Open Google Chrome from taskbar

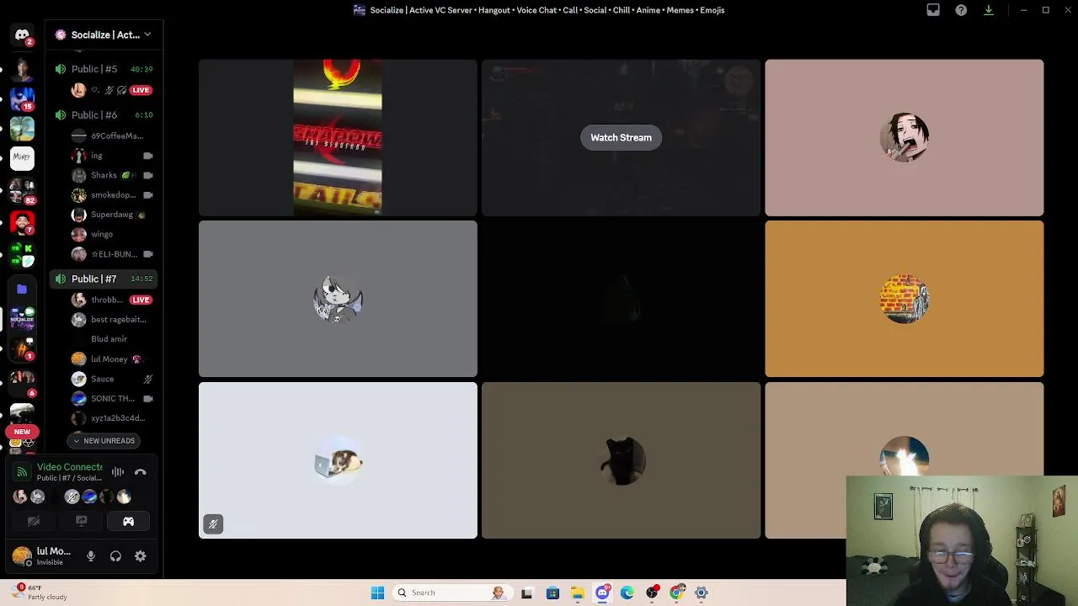tap(676, 593)
